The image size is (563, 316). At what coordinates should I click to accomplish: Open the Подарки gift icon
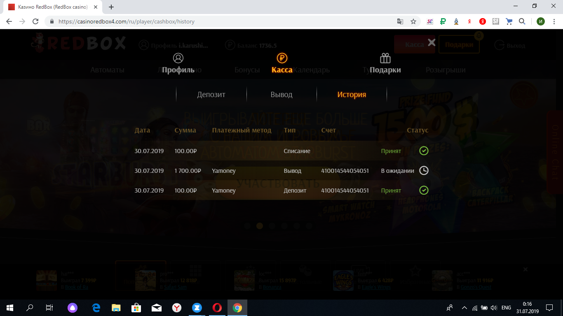click(x=385, y=58)
